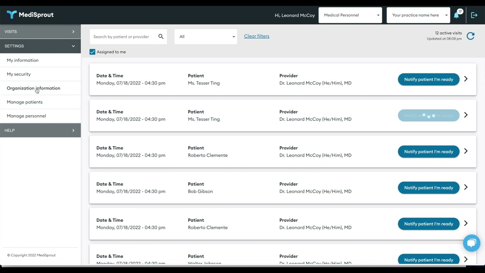This screenshot has width=485, height=273.
Task: Open the chat support bubble
Action: click(x=471, y=243)
